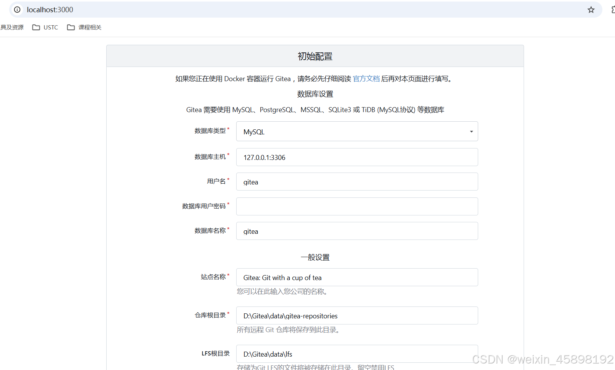Bookmark this page with the star icon
This screenshot has width=615, height=370.
[591, 10]
